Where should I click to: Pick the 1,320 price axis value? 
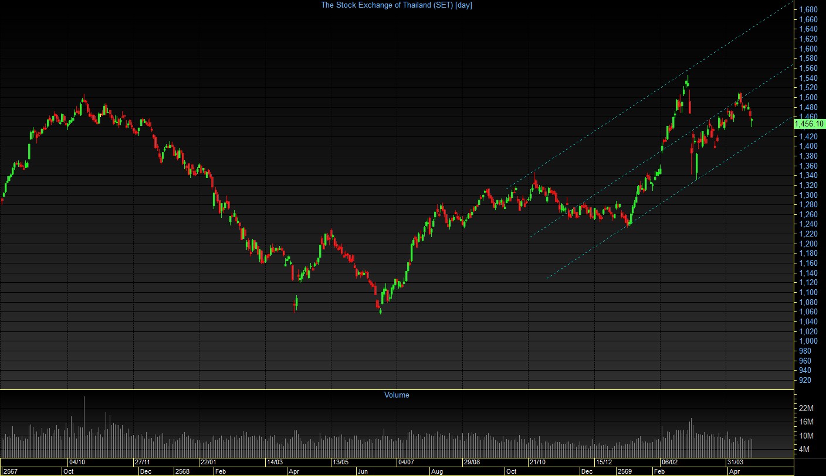[x=808, y=185]
